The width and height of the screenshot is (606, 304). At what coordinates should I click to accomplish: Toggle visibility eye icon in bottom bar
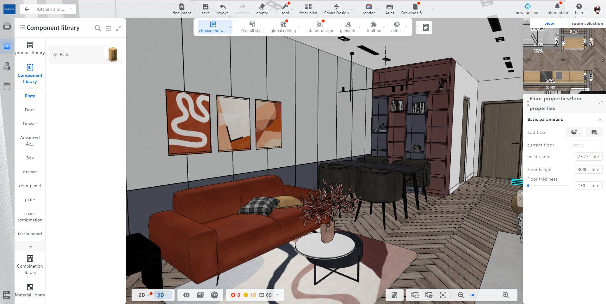pos(187,295)
